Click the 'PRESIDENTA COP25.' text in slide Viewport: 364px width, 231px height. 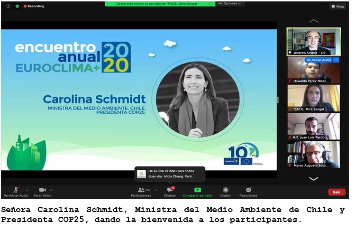point(121,112)
